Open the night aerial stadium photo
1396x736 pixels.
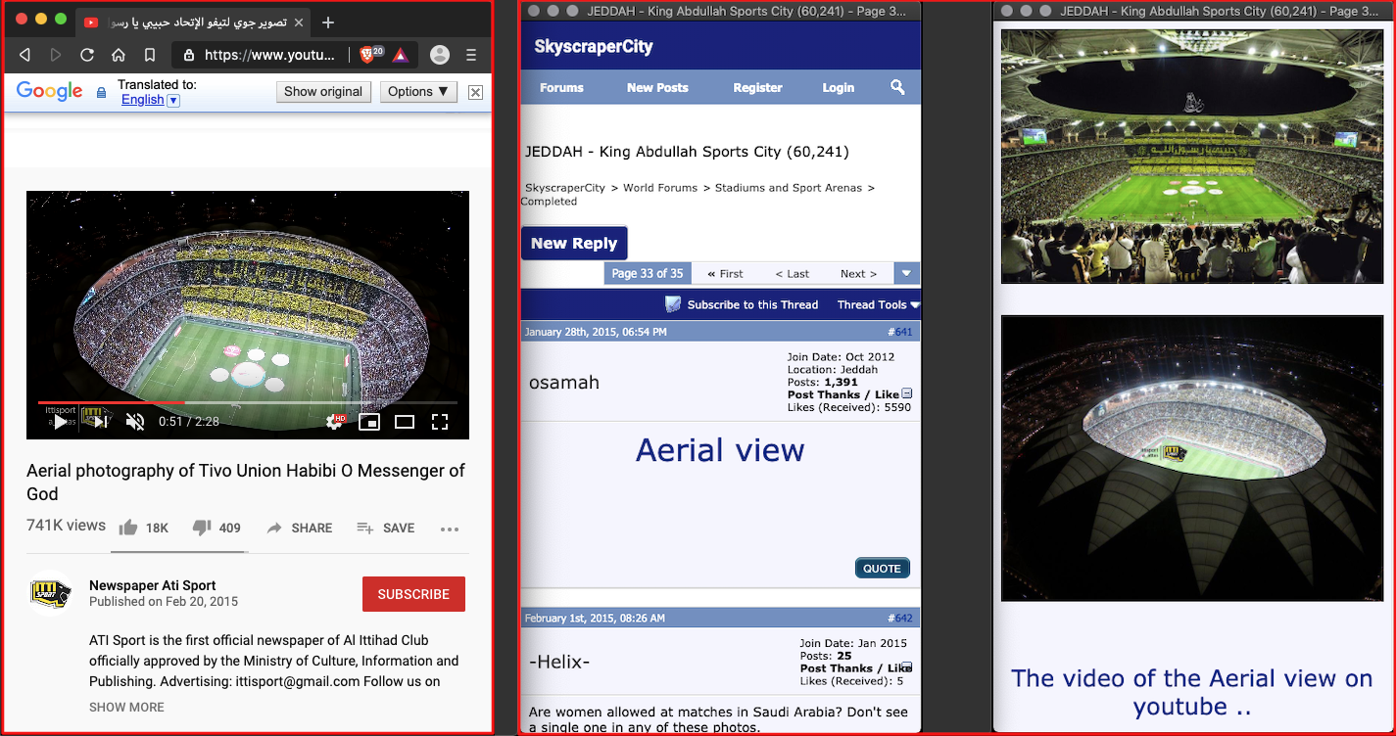[1192, 458]
